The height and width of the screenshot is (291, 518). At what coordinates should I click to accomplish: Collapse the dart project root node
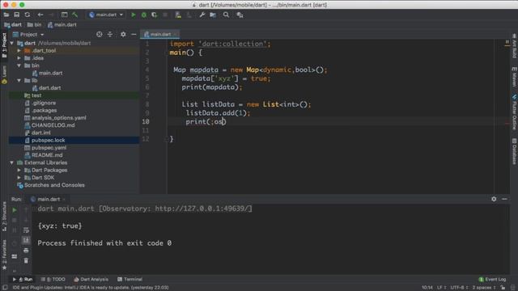pos(12,43)
